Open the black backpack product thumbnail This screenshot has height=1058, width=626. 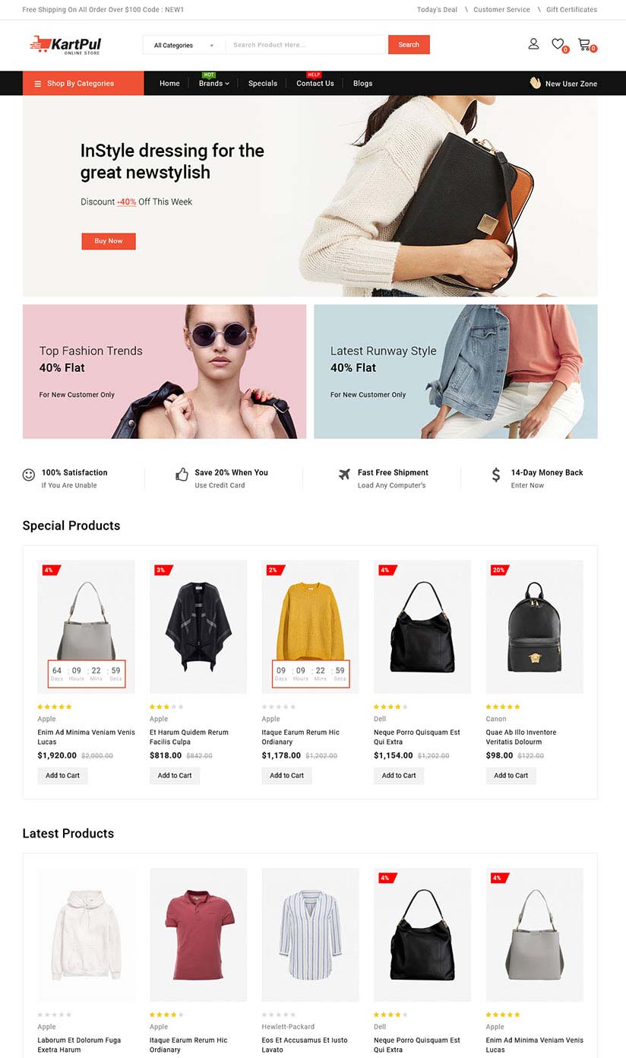535,627
